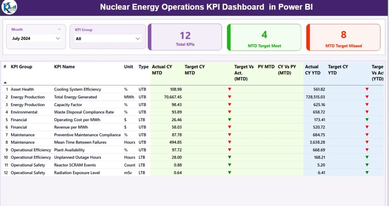
Task: Select the MTD Target Missed card
Action: (343, 38)
